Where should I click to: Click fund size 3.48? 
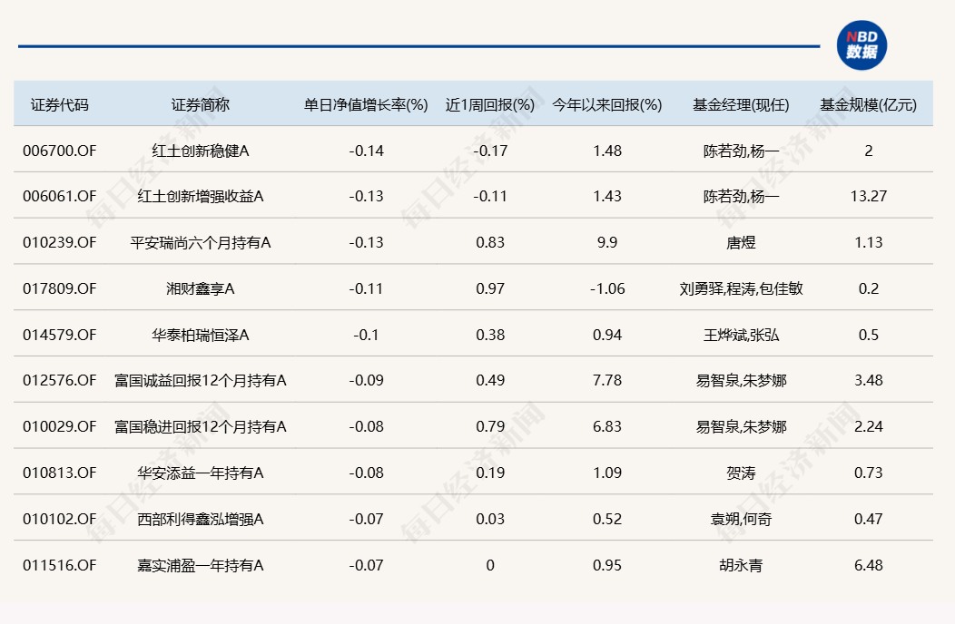[869, 381]
